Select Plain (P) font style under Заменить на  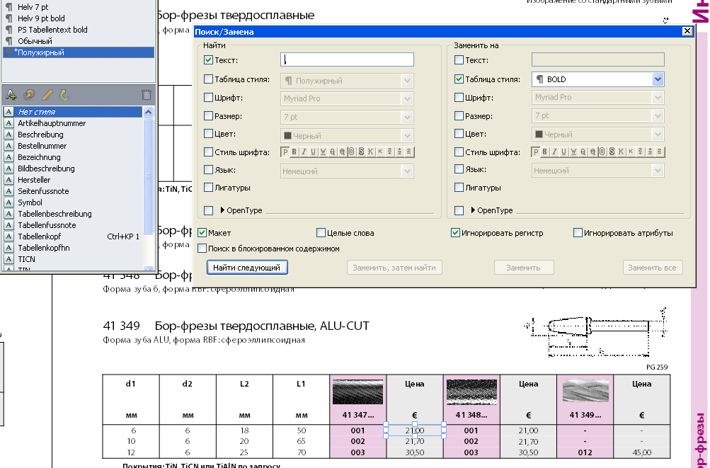[x=536, y=152]
